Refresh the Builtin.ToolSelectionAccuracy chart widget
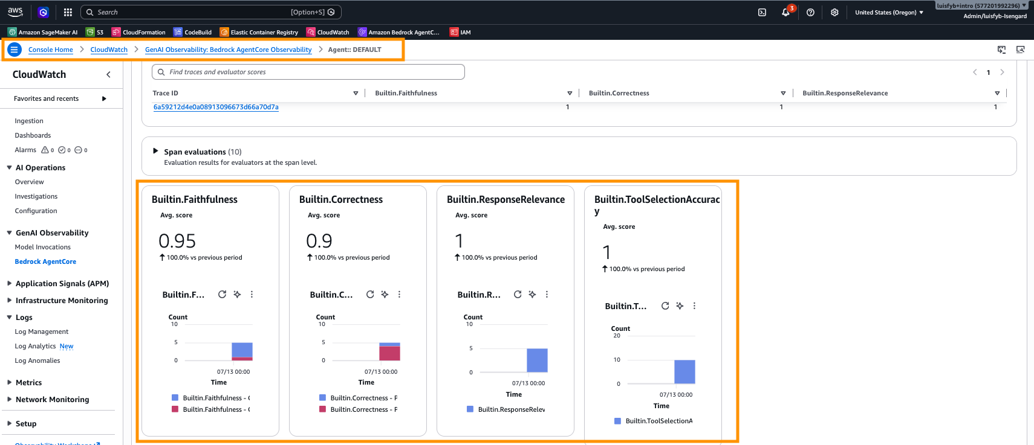1034x445 pixels. coord(665,306)
